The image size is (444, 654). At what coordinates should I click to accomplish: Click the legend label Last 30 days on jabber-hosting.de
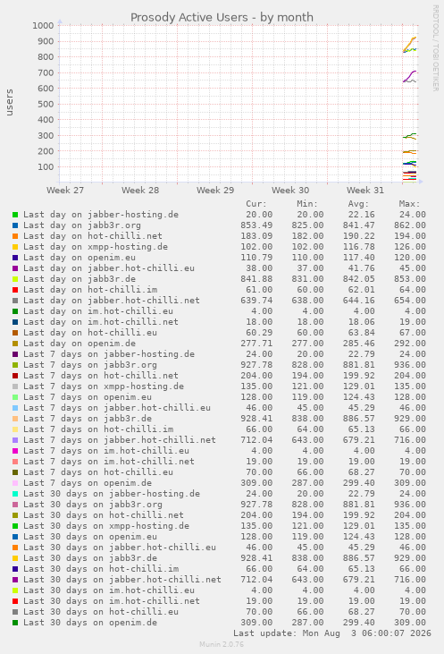click(111, 494)
